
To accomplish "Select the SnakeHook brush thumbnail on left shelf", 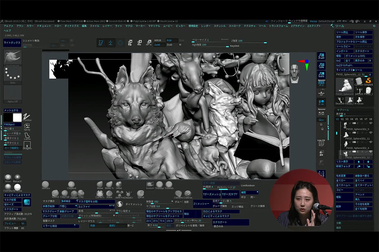I will (12, 57).
